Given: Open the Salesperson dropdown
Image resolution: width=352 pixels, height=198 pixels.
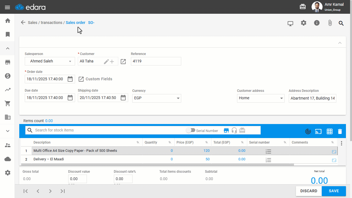Looking at the screenshot, I should coord(50,61).
